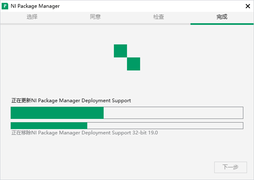Image resolution: width=254 pixels, height=180 pixels.
Task: Click gray step indicator line under 检查
Action: 159,24
